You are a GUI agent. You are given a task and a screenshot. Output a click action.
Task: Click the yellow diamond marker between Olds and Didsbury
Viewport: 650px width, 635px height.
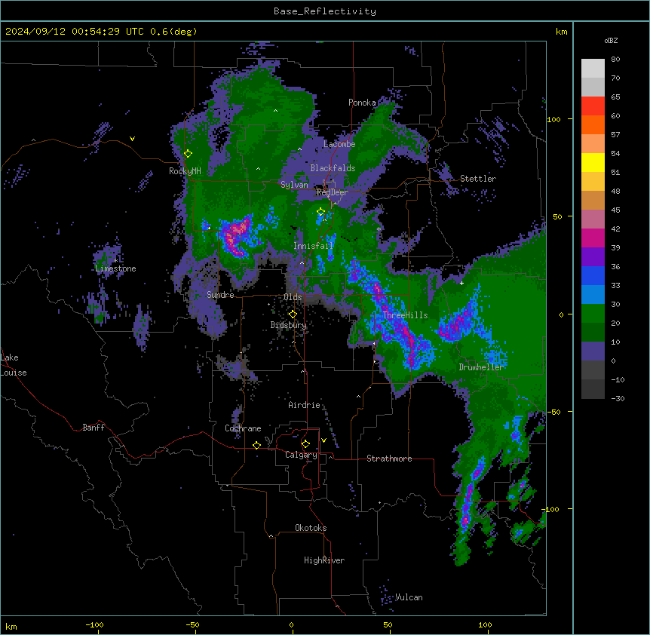click(x=293, y=314)
